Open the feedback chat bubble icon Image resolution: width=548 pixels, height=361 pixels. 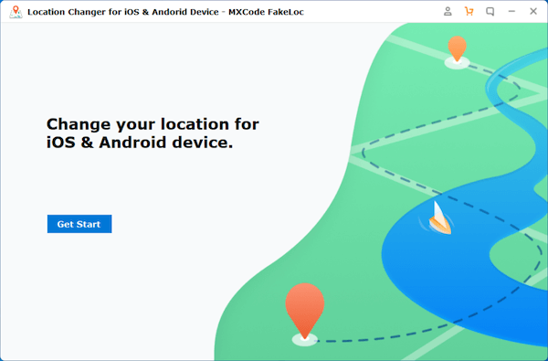490,12
